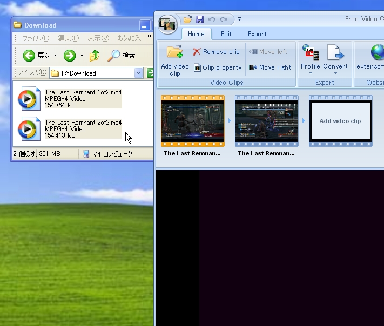
Task: Select the second Last Remnant clip thumbnail
Action: pyautogui.click(x=267, y=121)
